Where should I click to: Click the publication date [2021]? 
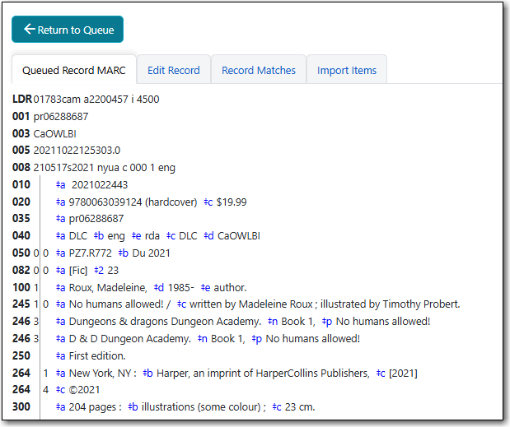(404, 373)
